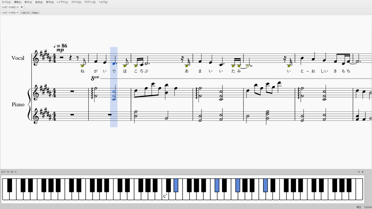
Task: Click the leftmost blue highlighted piano key
Action: [176, 185]
